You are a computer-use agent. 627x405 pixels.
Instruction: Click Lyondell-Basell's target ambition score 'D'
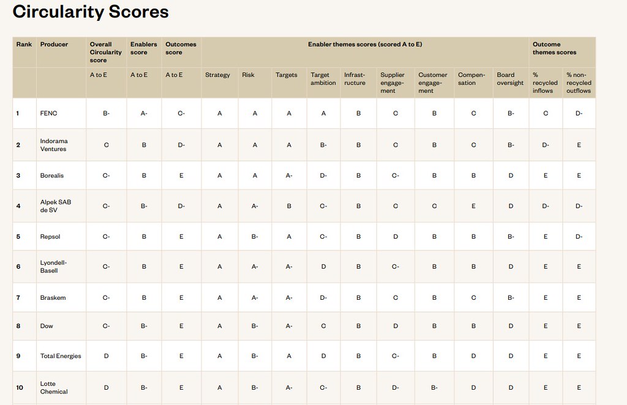click(323, 266)
